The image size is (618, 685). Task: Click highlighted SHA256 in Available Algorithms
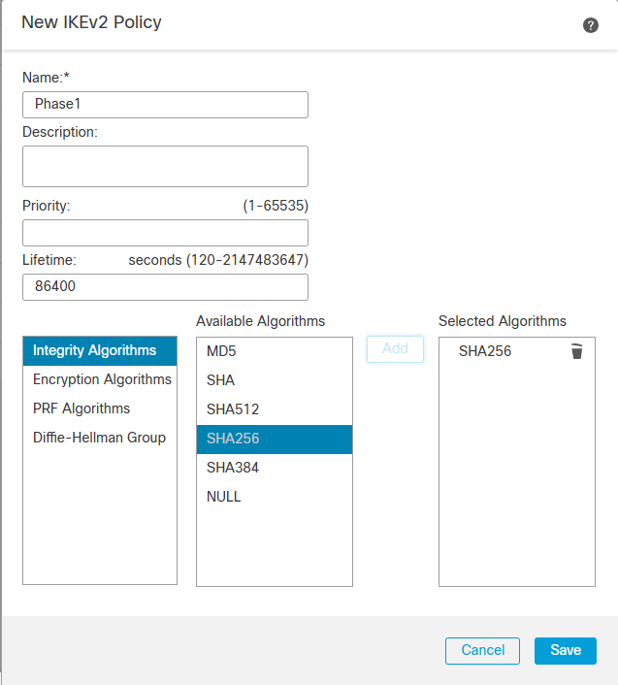point(233,439)
